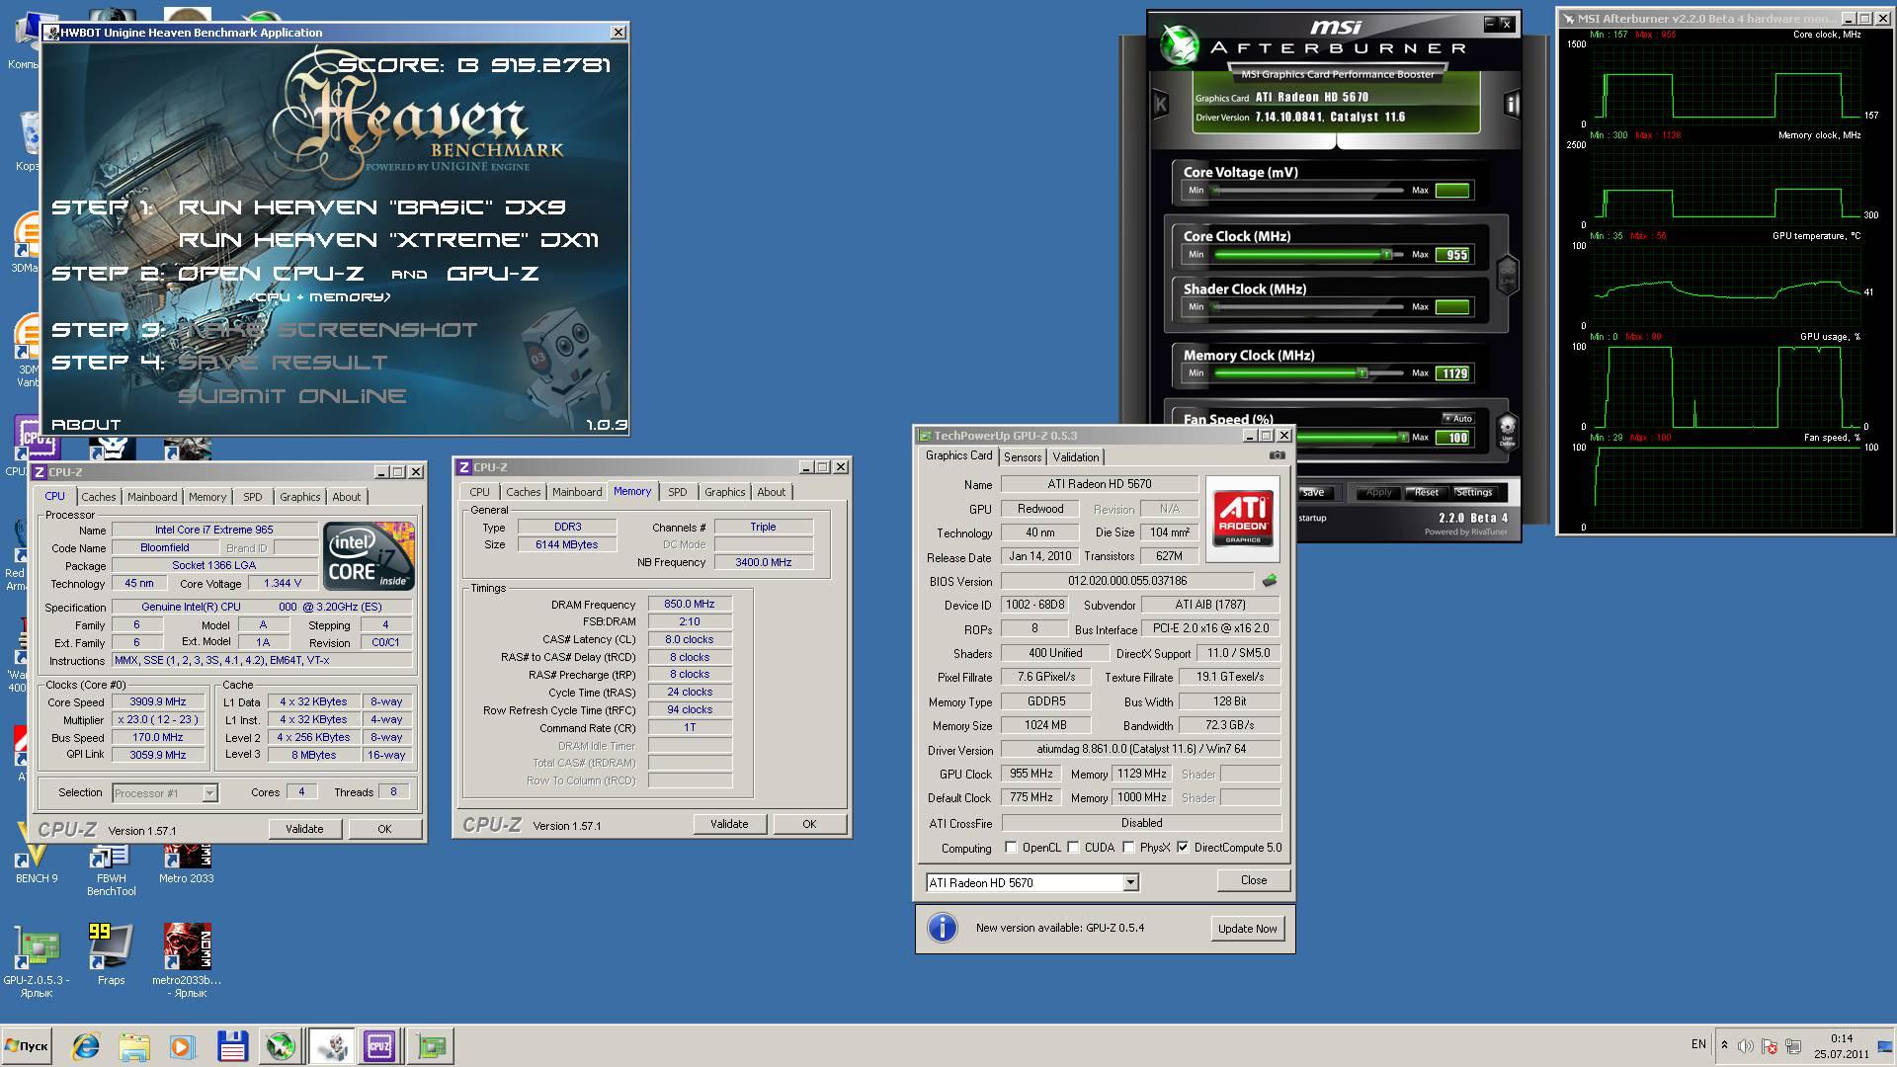
Task: Click Afterburner Apply button
Action: click(1378, 492)
